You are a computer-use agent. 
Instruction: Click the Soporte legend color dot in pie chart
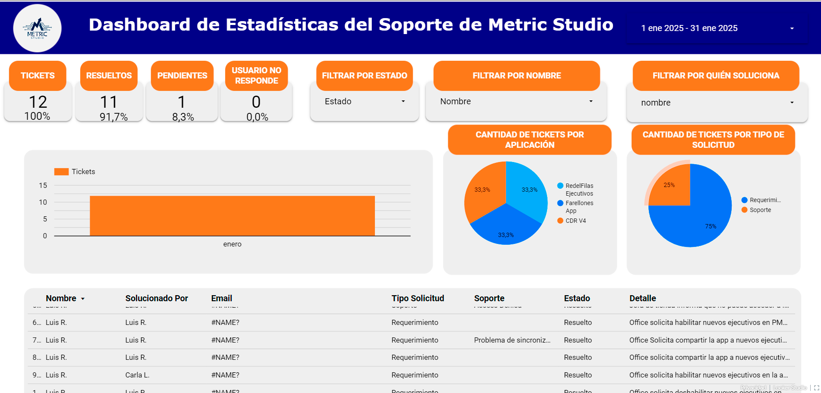click(744, 210)
